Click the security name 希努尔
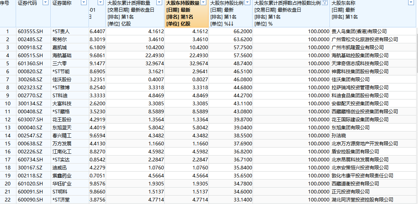 pyautogui.click(x=60, y=39)
